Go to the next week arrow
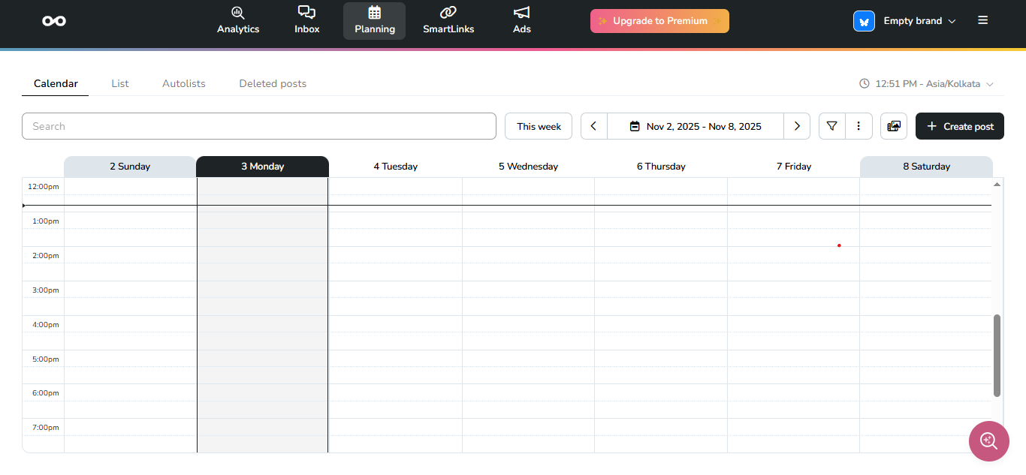The height and width of the screenshot is (475, 1026). (797, 126)
